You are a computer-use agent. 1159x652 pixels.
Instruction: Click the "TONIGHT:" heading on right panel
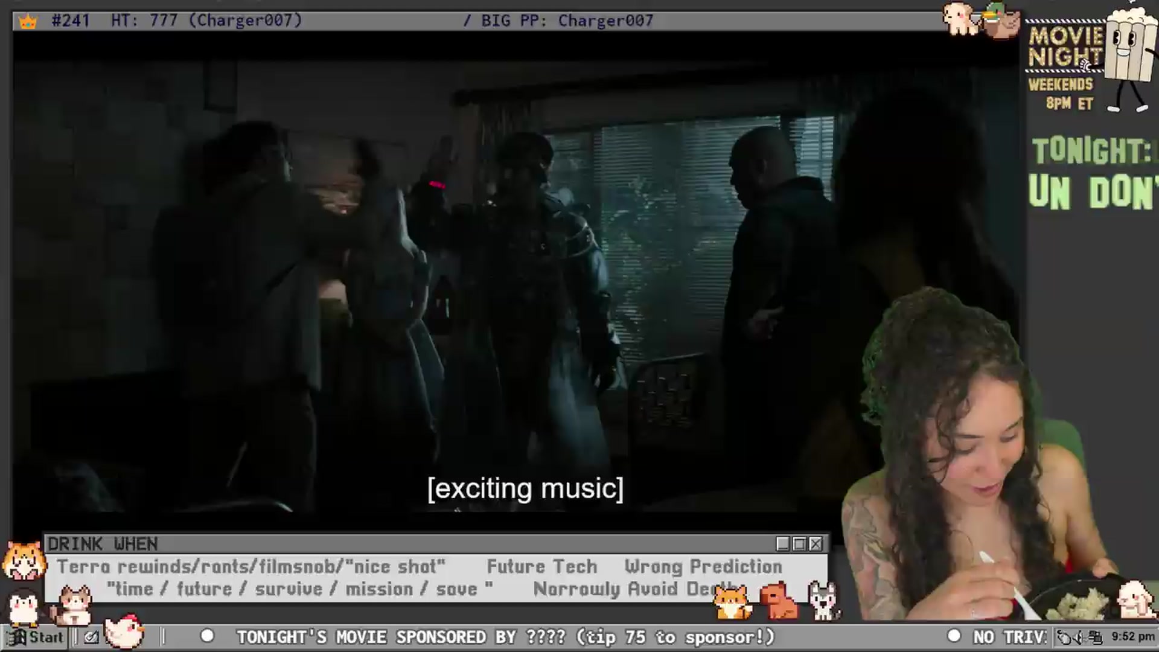[1093, 151]
